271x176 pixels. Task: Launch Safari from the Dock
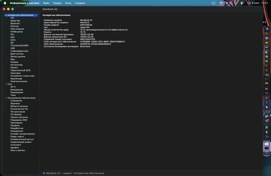(x=267, y=38)
